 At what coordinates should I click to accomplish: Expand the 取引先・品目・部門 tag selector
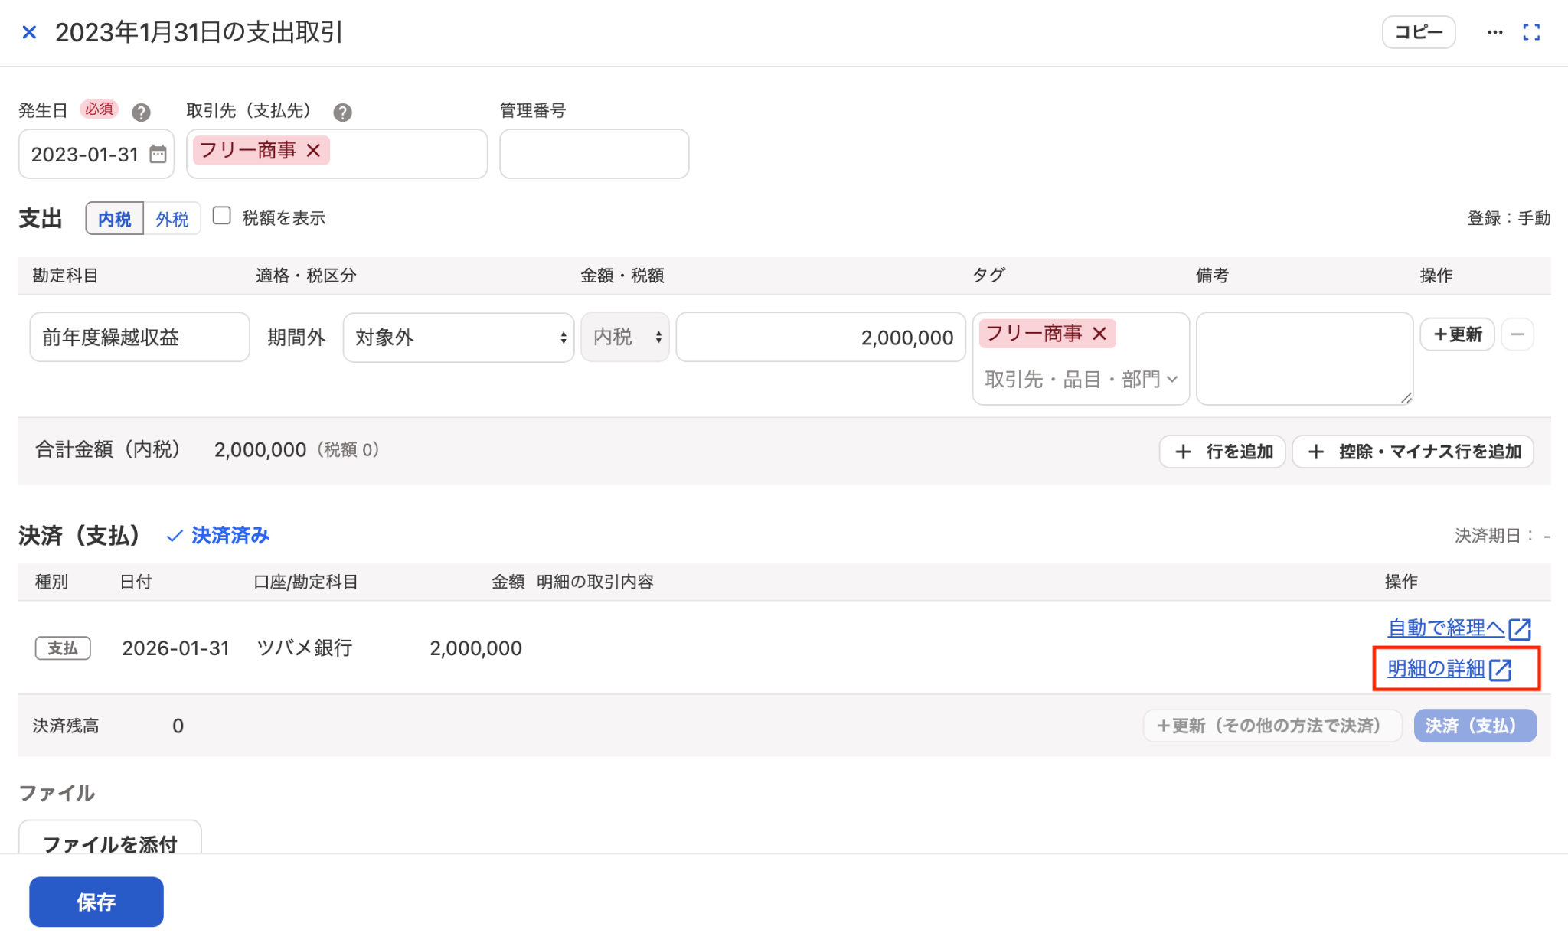[1080, 379]
